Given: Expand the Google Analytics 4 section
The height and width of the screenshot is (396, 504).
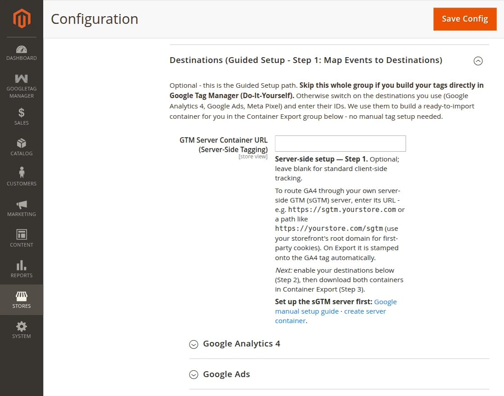Looking at the screenshot, I should [193, 344].
